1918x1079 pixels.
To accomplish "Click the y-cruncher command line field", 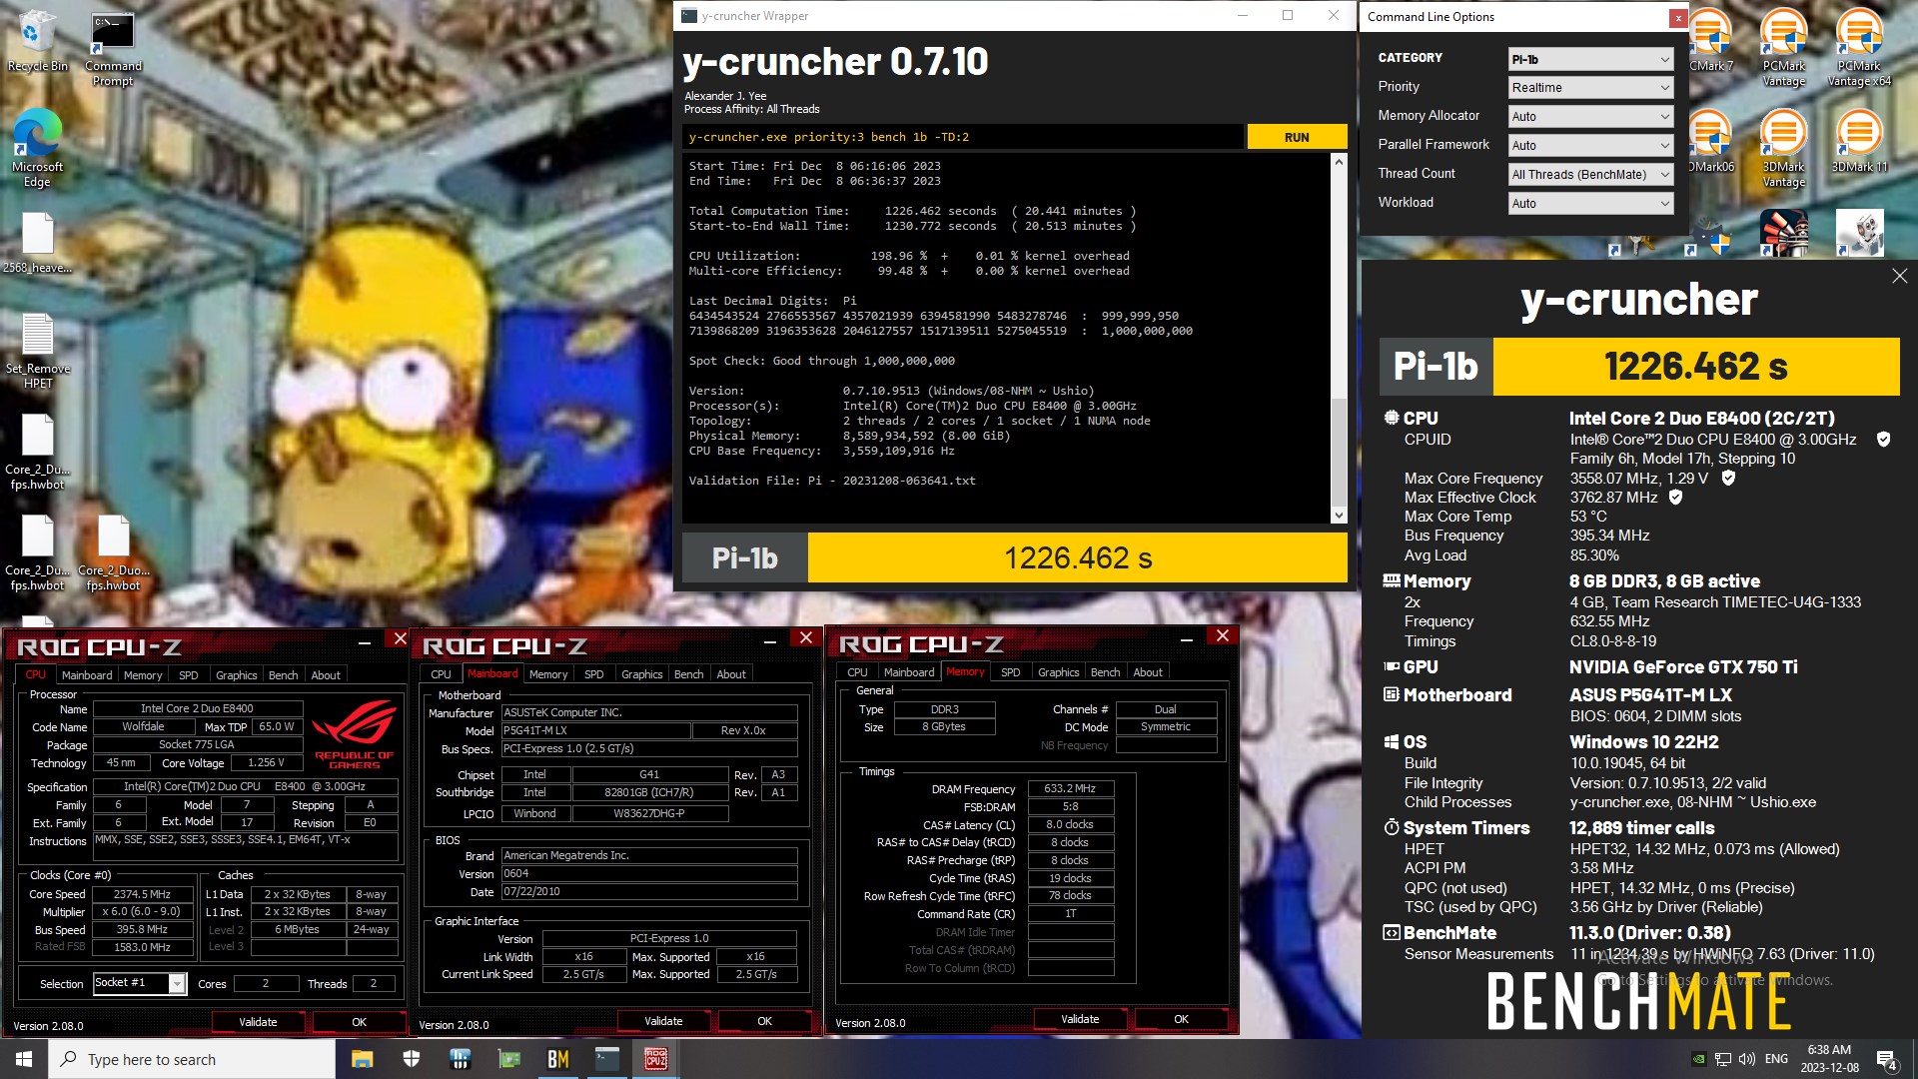I will (963, 137).
